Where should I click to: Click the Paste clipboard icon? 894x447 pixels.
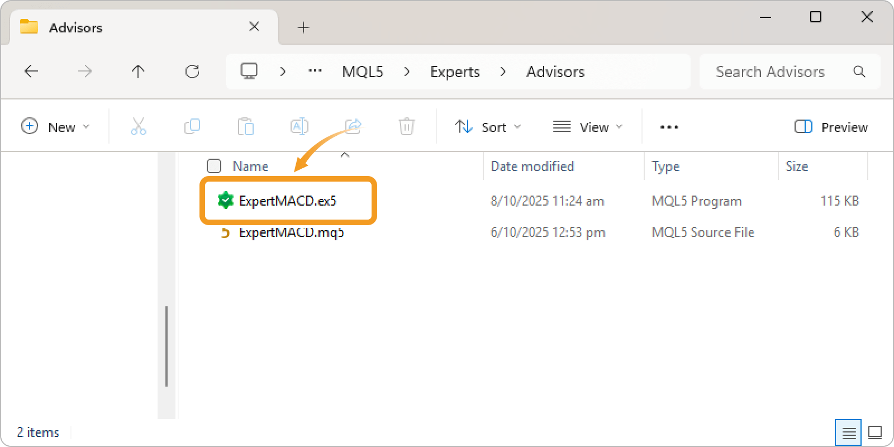click(245, 127)
